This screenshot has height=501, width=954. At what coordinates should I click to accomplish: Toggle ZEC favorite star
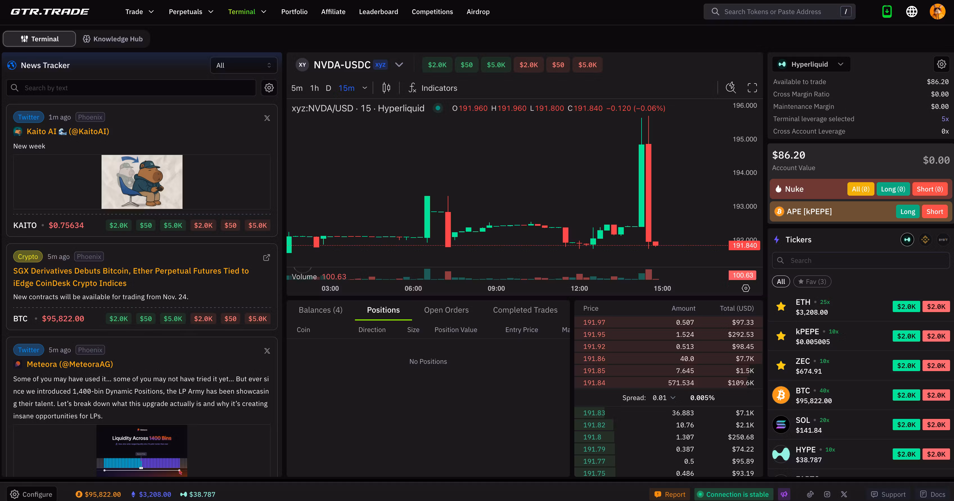(x=781, y=365)
